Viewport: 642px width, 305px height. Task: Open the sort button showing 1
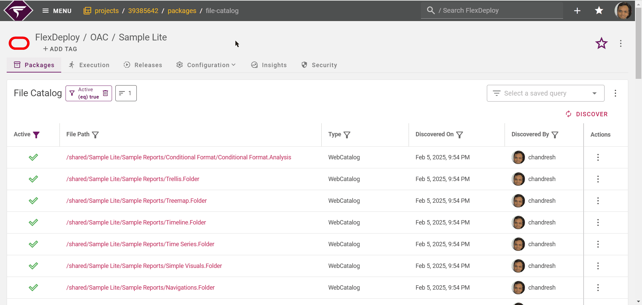click(126, 93)
